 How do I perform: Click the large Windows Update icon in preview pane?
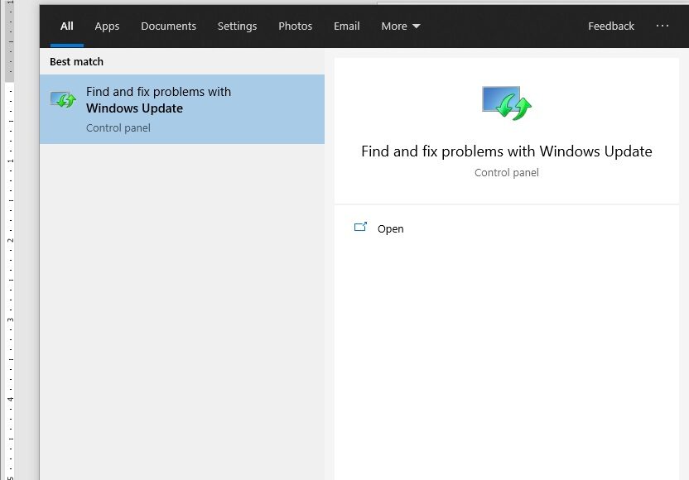[x=506, y=103]
